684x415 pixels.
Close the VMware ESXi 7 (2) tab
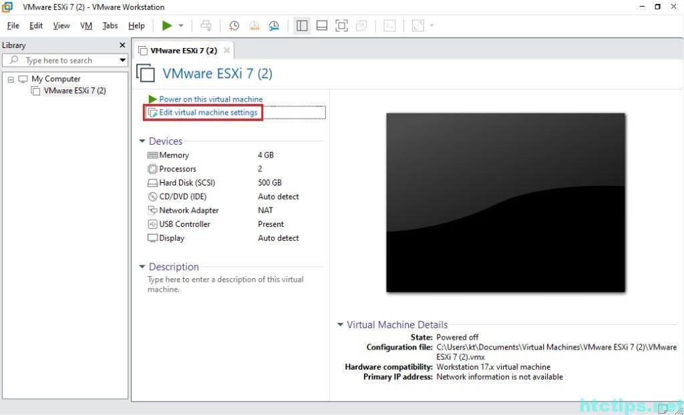click(x=226, y=51)
